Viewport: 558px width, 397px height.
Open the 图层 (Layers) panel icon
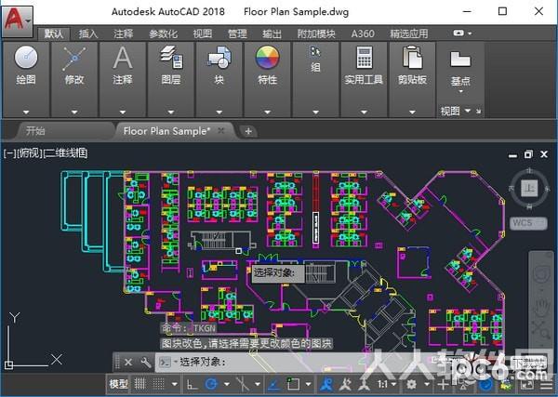[x=171, y=57]
